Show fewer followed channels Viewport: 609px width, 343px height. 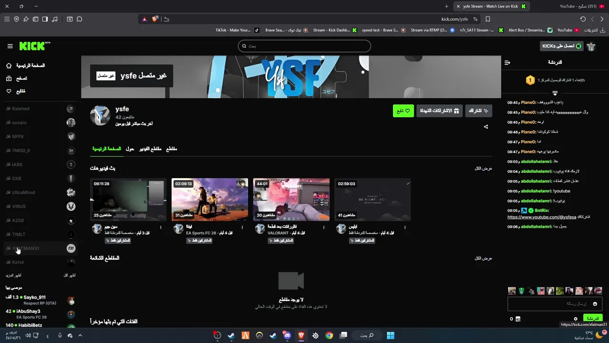coord(69,275)
